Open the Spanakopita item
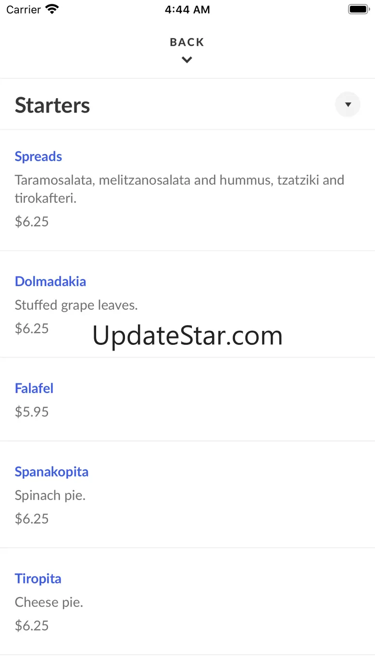Image resolution: width=375 pixels, height=667 pixels. 51,472
